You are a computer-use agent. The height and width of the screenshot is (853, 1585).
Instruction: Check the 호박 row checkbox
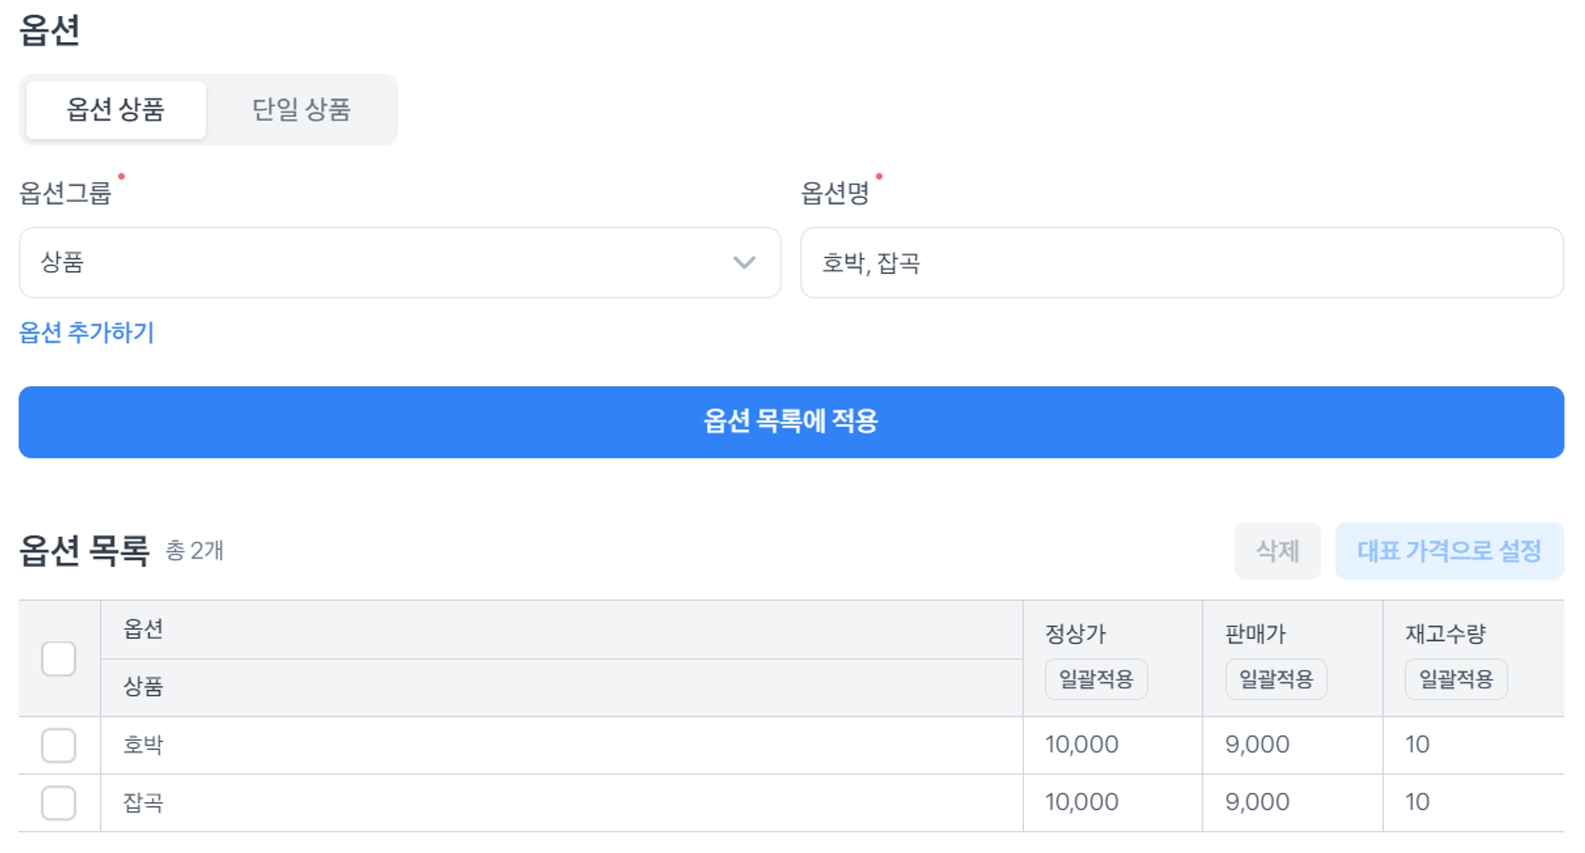59,745
